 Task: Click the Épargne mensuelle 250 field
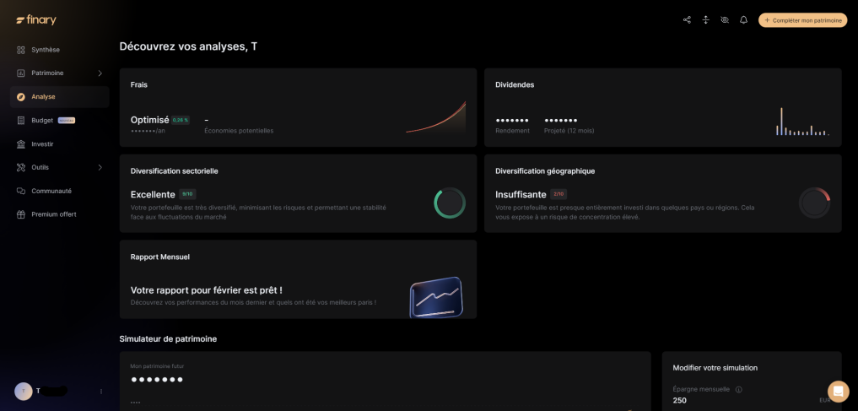coord(742,400)
